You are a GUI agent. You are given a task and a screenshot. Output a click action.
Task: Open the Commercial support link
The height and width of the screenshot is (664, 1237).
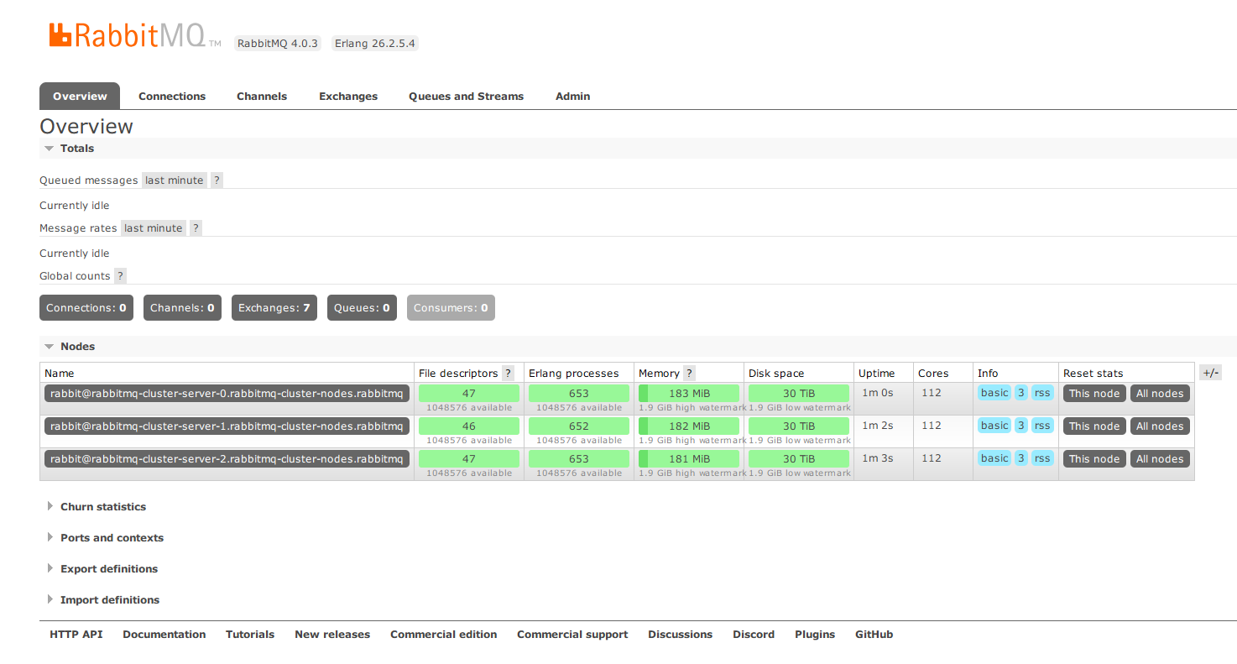pyautogui.click(x=572, y=635)
